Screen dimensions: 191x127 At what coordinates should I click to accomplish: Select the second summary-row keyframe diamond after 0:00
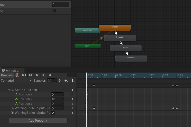pos(94,86)
